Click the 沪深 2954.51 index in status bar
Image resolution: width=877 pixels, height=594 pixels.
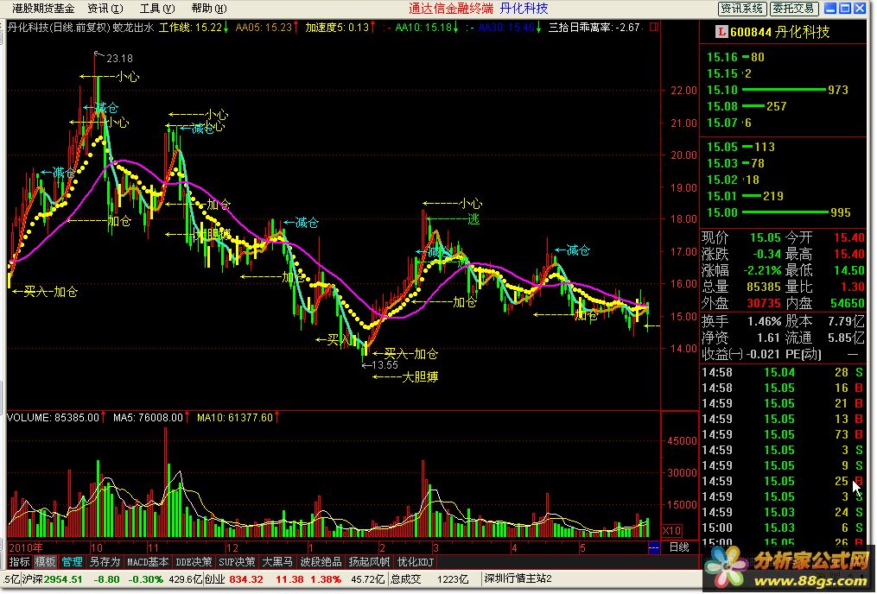coord(53,579)
